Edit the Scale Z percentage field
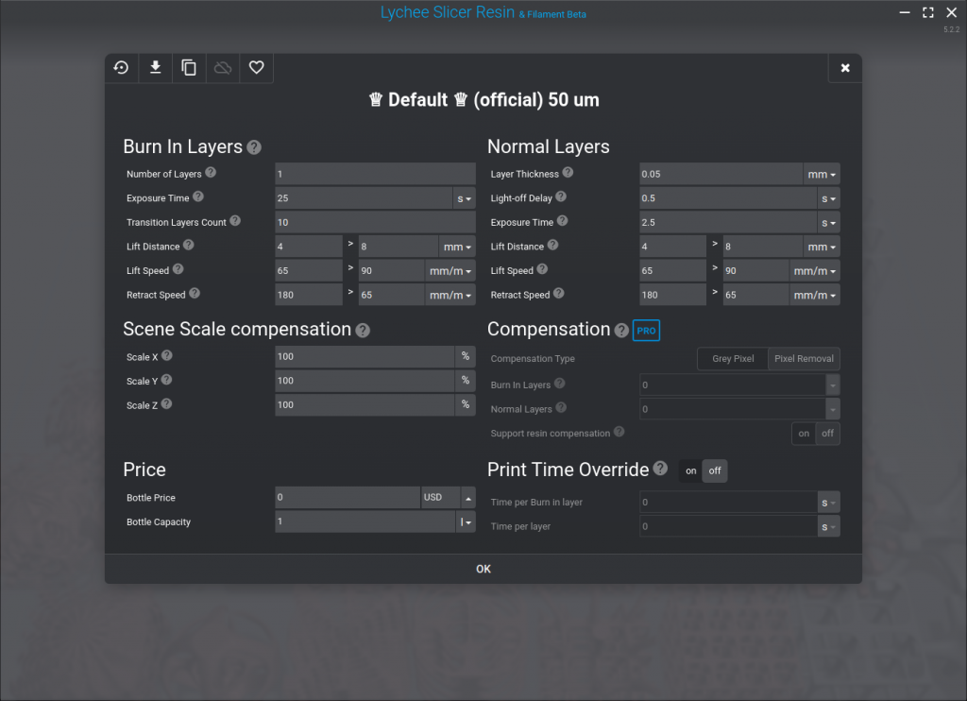Screen dimensions: 967x701 365,404
